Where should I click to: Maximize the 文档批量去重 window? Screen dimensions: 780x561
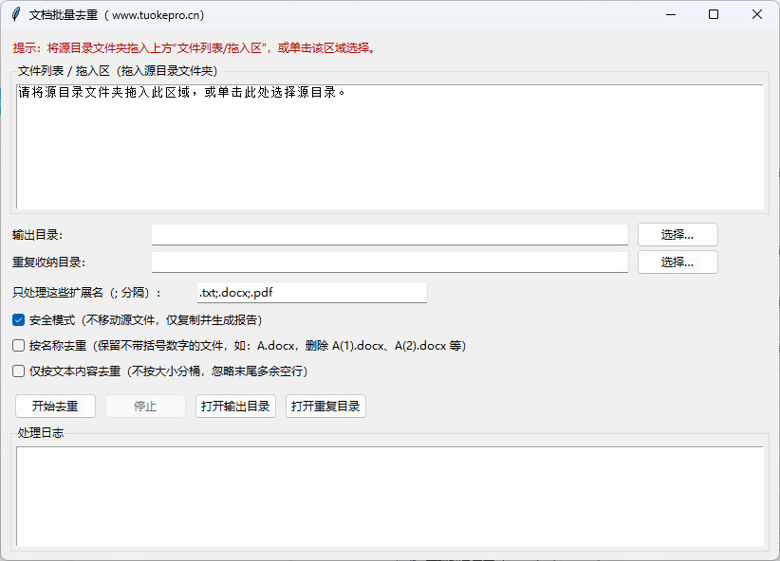point(714,15)
